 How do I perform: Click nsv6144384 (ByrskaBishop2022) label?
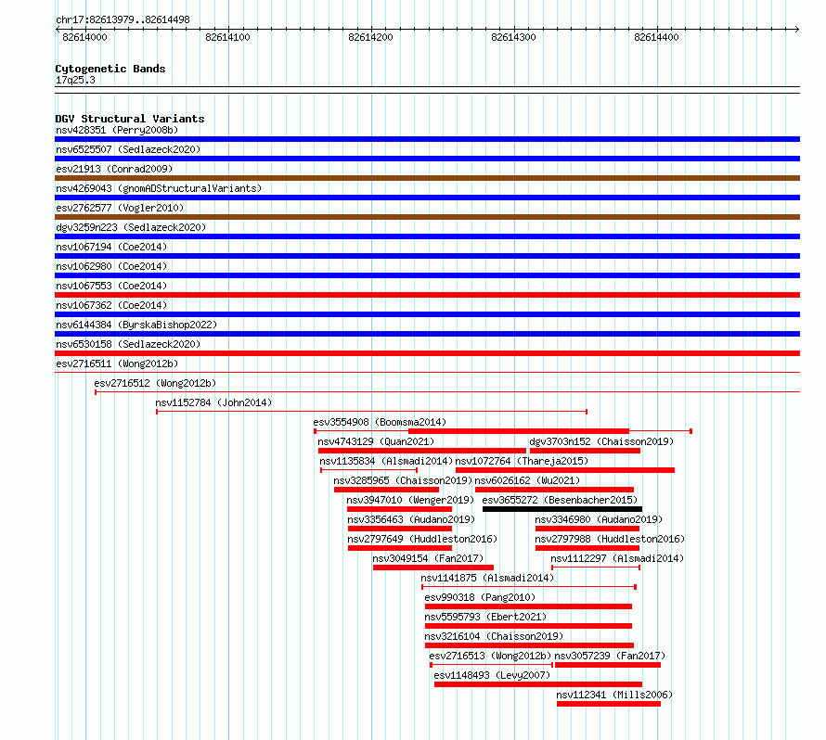point(136,325)
